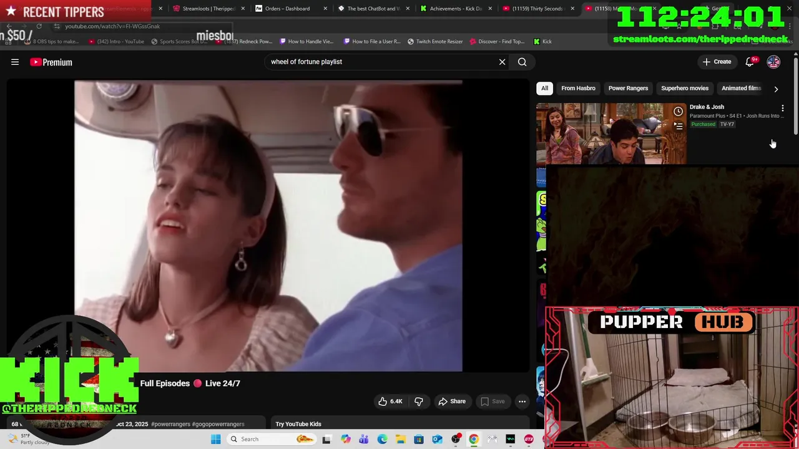
Task: Open the Redneck Pow... bookmark
Action: [x=244, y=41]
